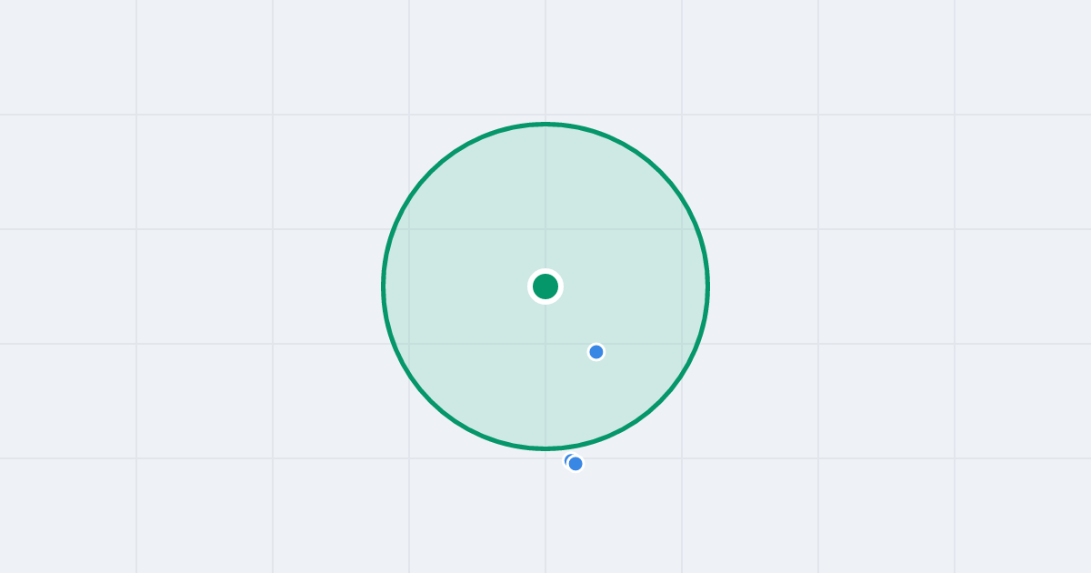Activate the blue point just outside the radius
The image size is (1091, 573).
(x=576, y=464)
